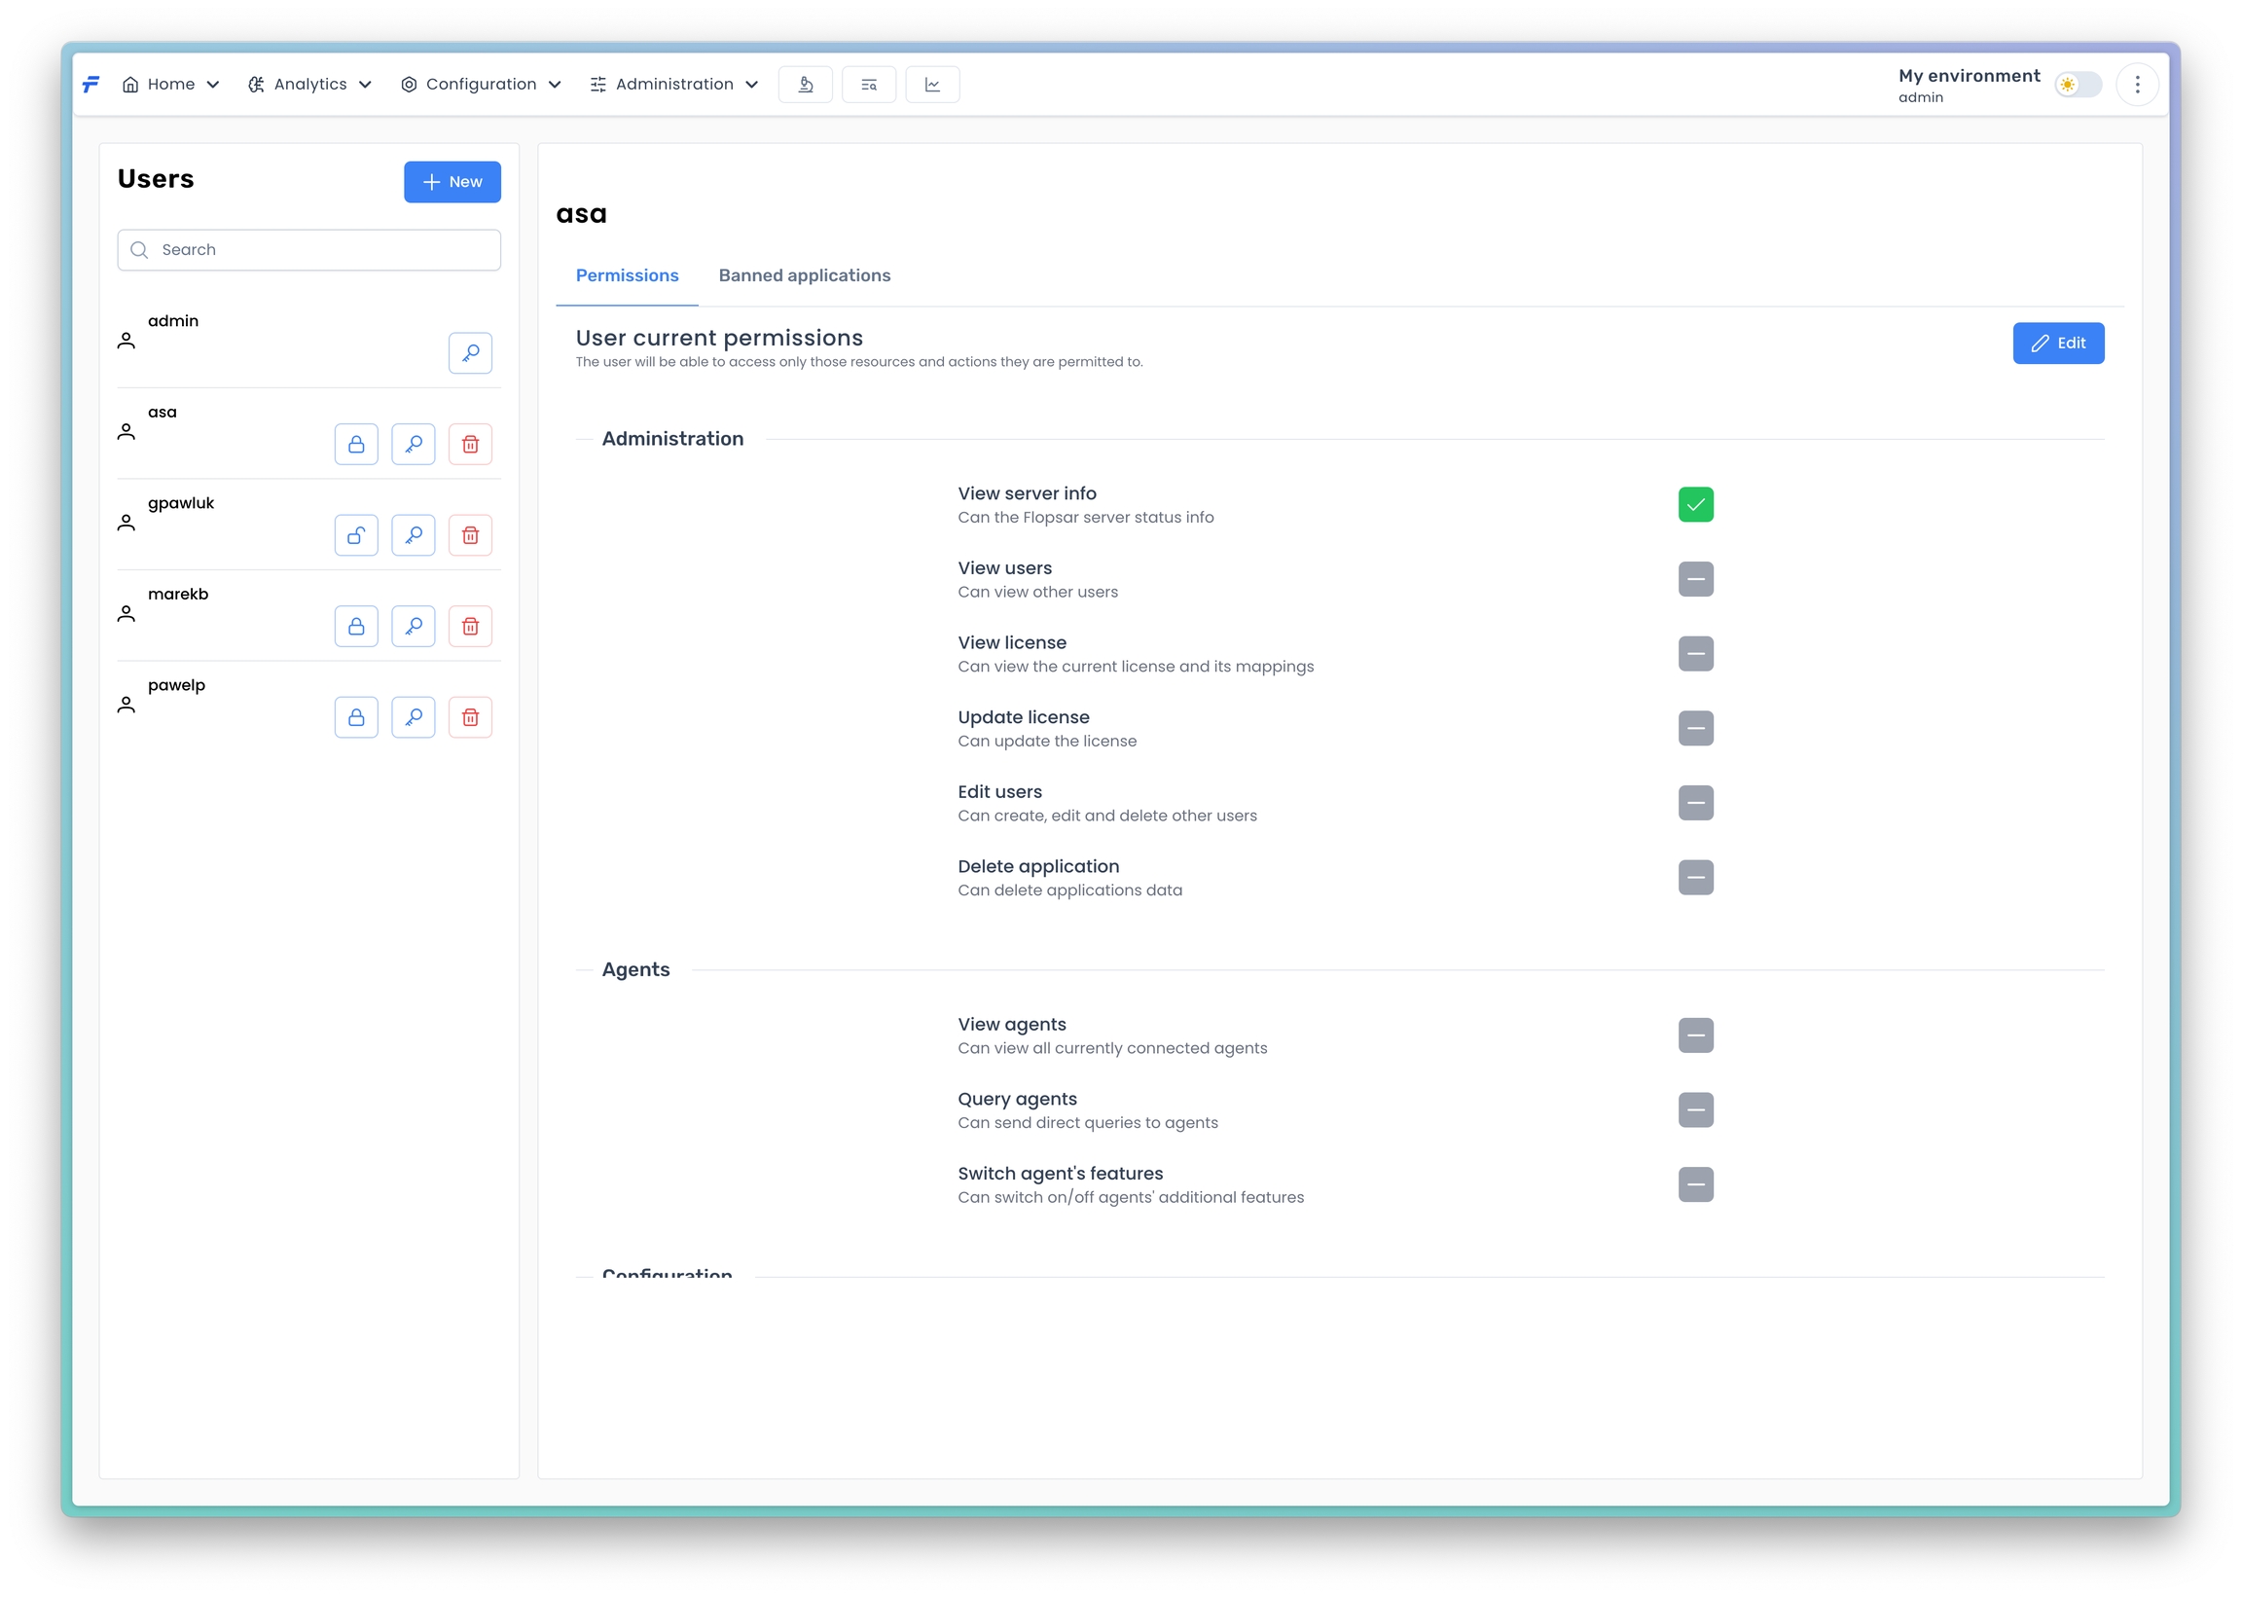This screenshot has width=2242, height=1598.
Task: Expand the Configuration dropdown menu
Action: coord(481,85)
